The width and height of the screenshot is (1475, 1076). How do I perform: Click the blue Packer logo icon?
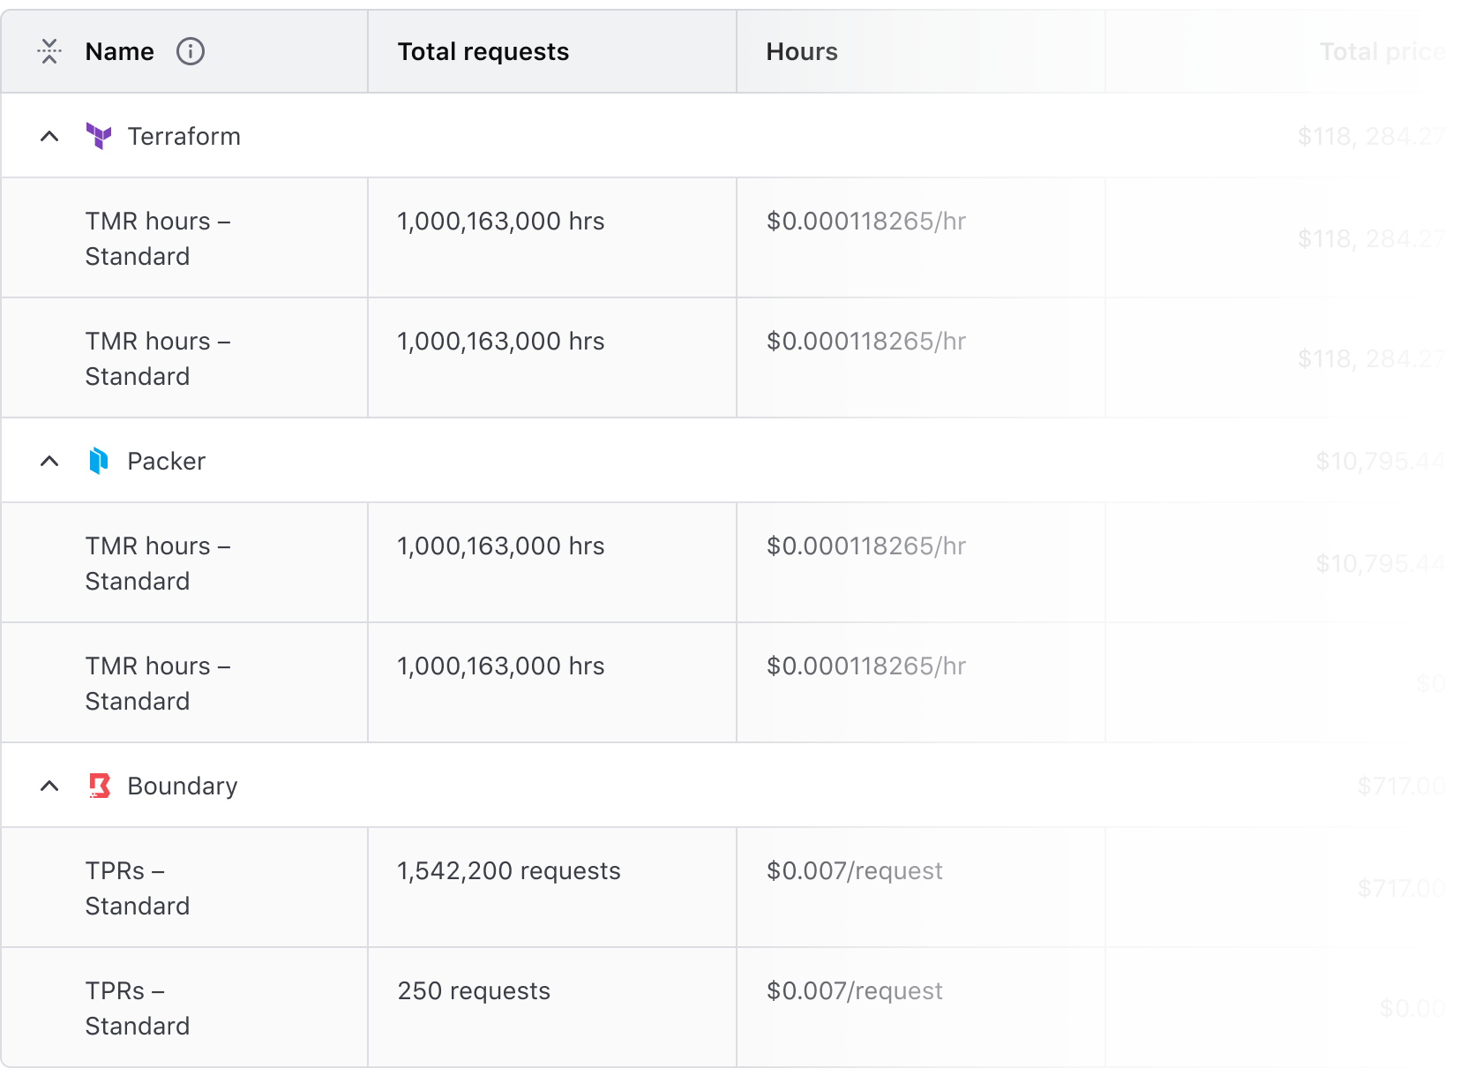click(x=99, y=461)
